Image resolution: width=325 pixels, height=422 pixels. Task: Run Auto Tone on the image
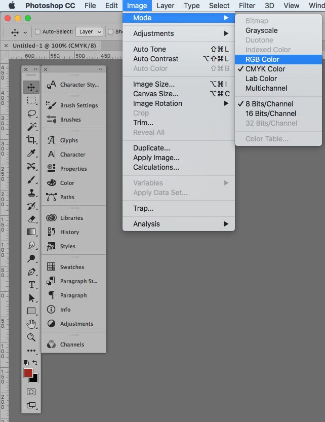179,49
